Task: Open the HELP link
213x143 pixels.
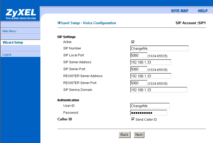Action: [203, 11]
